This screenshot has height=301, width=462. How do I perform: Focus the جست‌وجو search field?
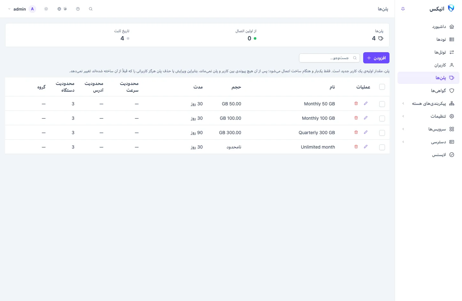[329, 58]
